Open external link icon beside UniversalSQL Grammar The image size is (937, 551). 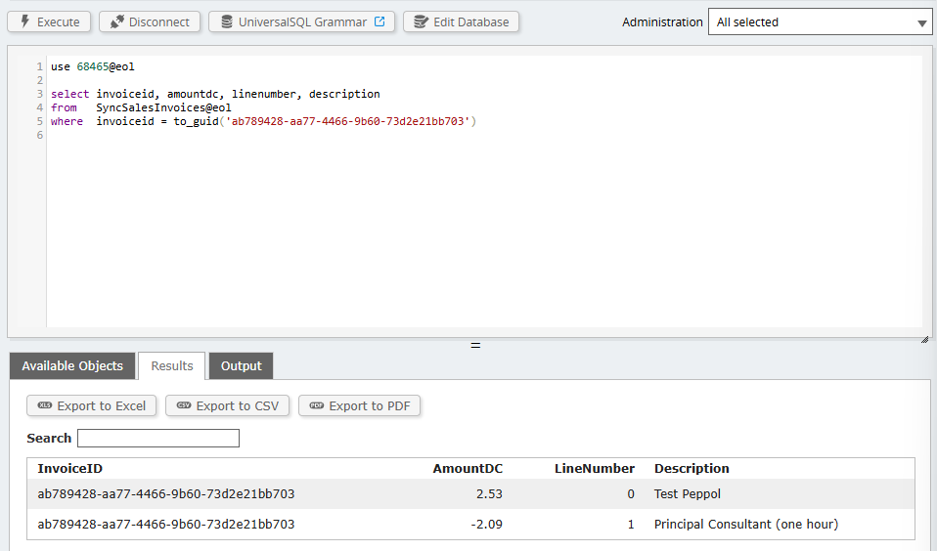(379, 21)
